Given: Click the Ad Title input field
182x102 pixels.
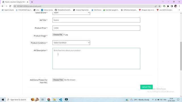Looking at the screenshot, I should pos(96,20).
